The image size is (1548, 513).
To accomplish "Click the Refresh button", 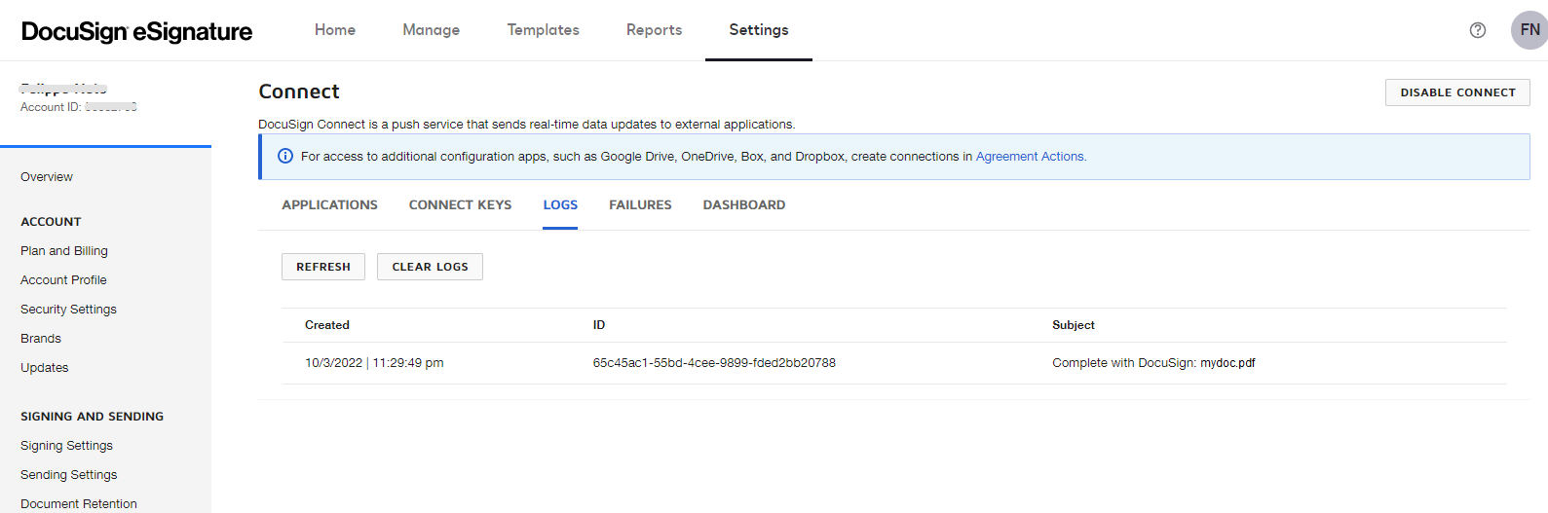I will point(323,267).
